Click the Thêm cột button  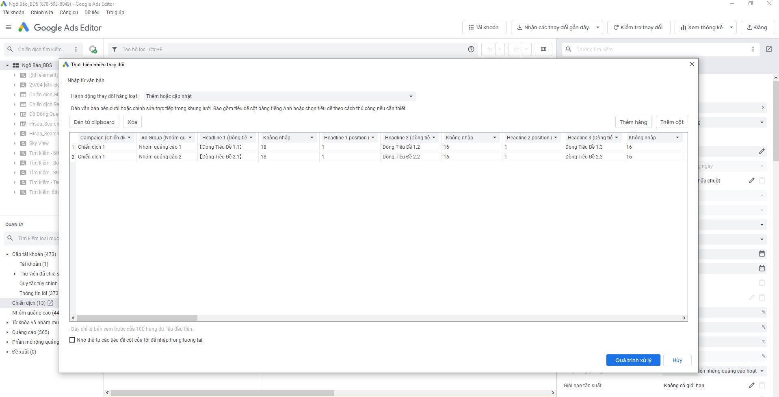[671, 122]
